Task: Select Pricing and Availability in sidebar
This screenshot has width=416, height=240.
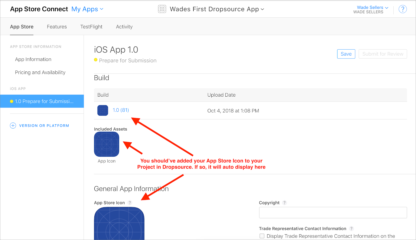Action: tap(40, 72)
